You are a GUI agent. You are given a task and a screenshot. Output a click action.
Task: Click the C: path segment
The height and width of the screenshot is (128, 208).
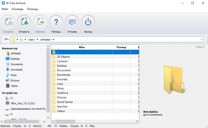coord(21,40)
